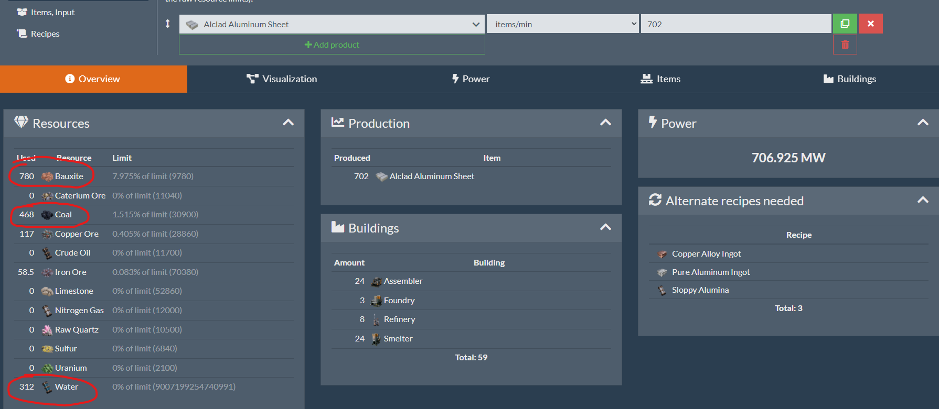The image size is (939, 409).
Task: Click the Refinery building name
Action: tap(399, 319)
